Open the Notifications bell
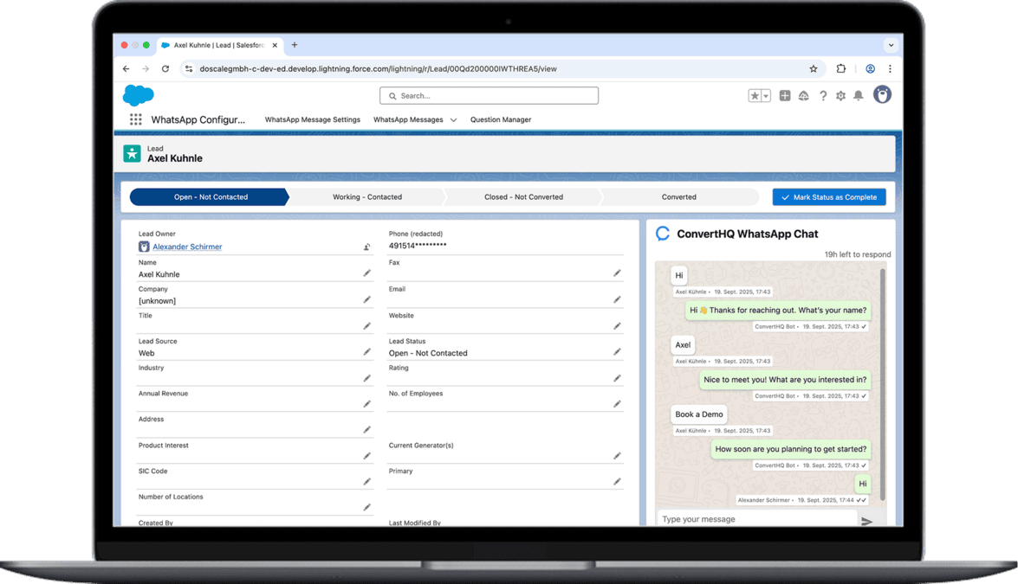1018x584 pixels. click(x=859, y=96)
